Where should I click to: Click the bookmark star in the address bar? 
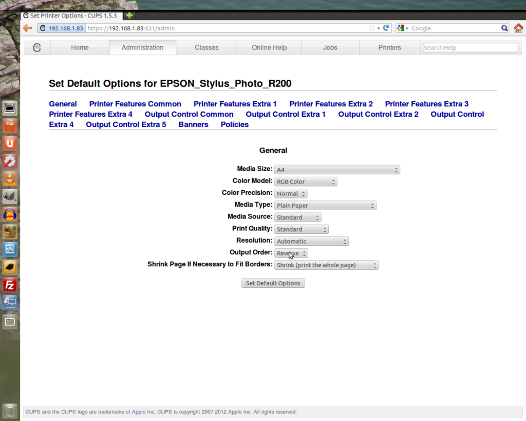pos(372,28)
